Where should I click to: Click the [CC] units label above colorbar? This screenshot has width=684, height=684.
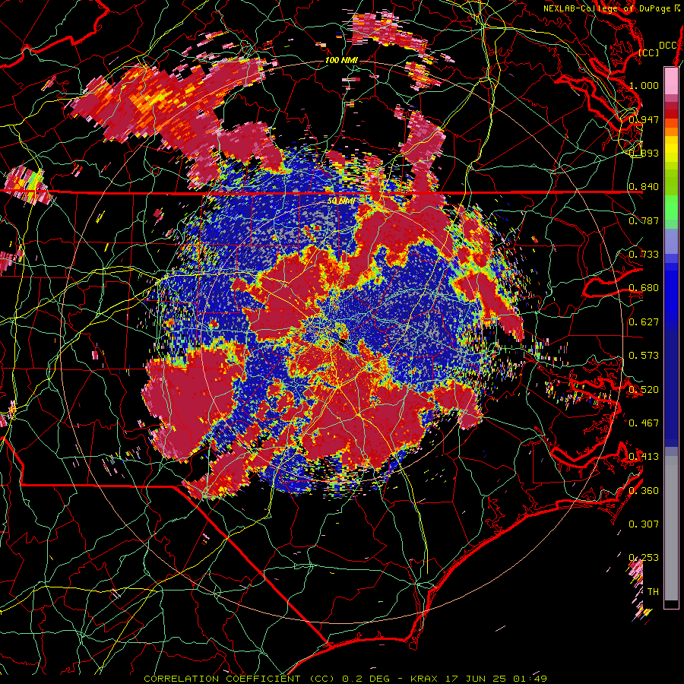(649, 52)
